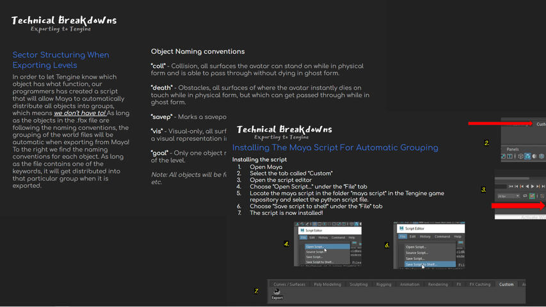Viewport: 546px width, 307px height.
Task: Step forward one frame in playback controls
Action: [543, 187]
